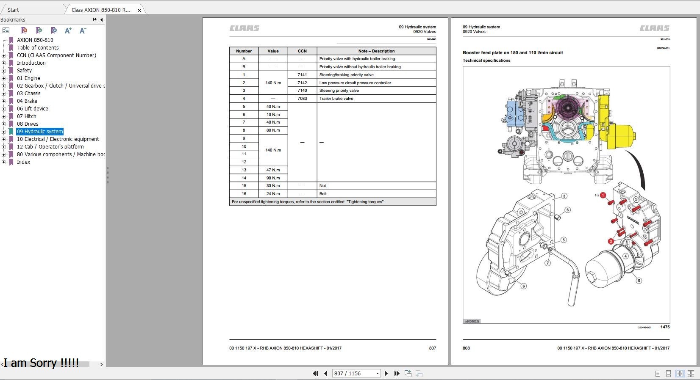
Task: Select the 06 Lift device bookmark
Action: 32,109
